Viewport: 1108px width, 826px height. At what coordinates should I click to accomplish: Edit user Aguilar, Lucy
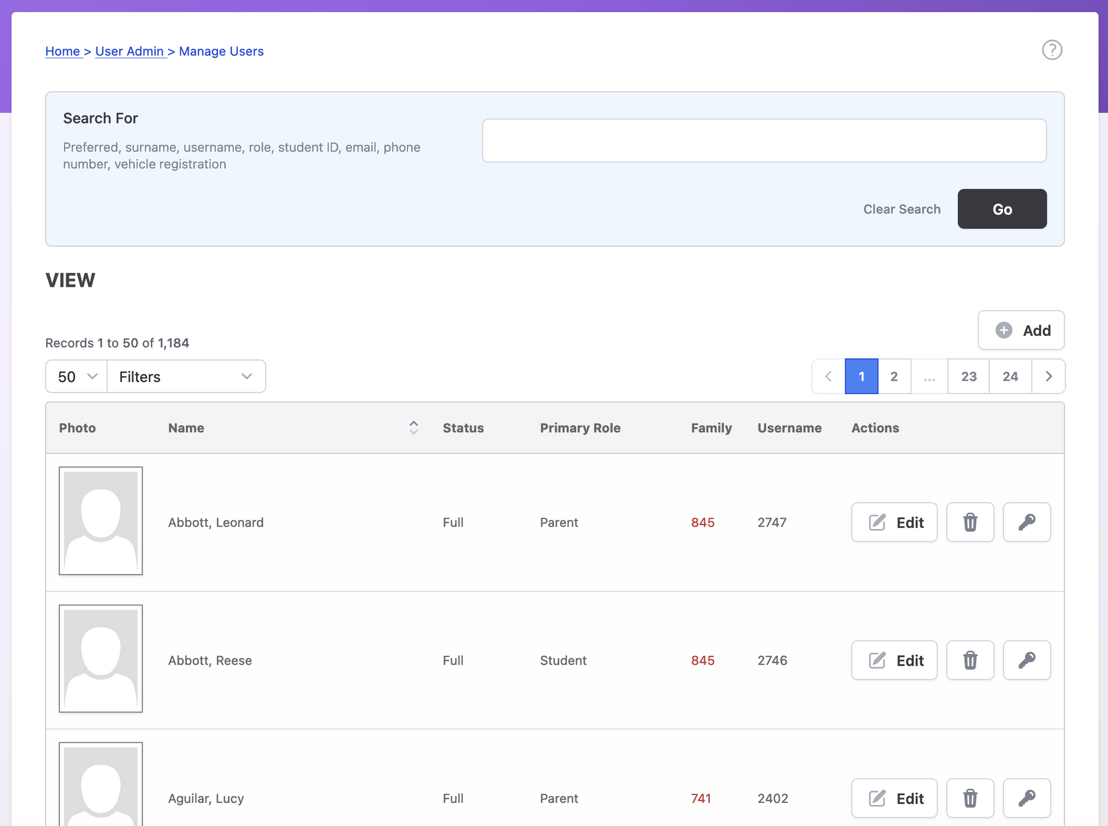click(x=894, y=798)
